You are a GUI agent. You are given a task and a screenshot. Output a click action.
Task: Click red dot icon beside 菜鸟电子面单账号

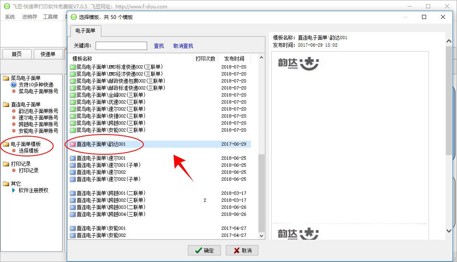[x=14, y=91]
